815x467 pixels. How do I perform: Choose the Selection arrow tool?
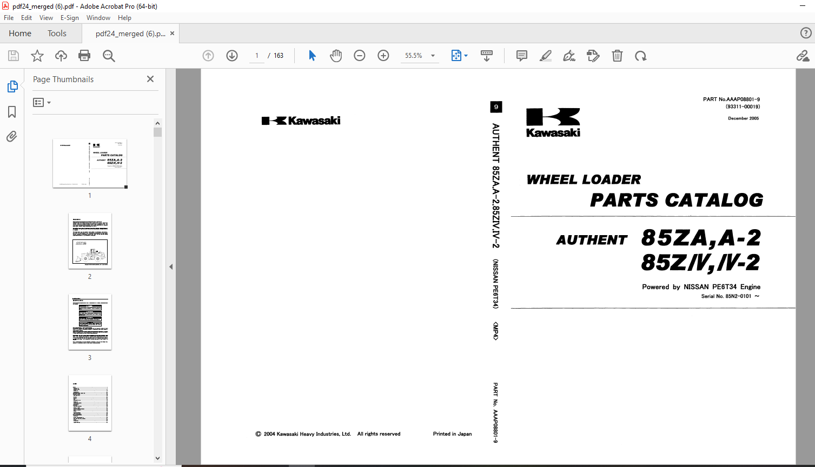coord(312,56)
